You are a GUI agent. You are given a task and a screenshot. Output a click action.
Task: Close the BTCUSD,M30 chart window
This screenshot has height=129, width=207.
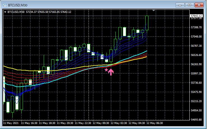pos(199,5)
